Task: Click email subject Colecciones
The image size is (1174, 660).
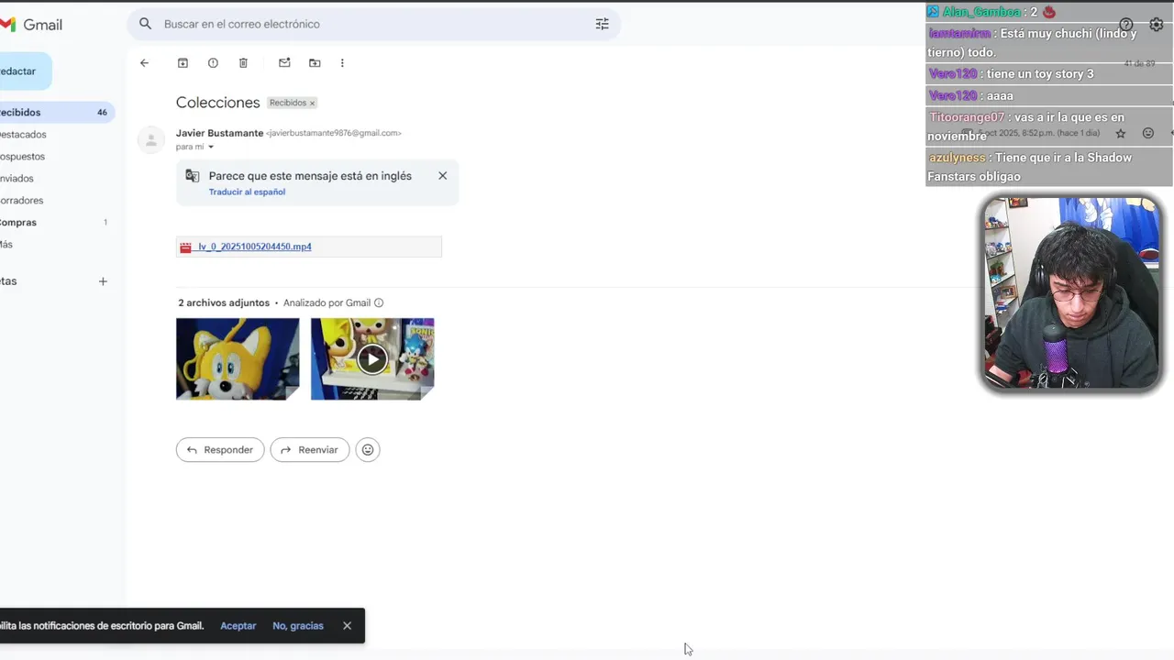Action: click(x=218, y=103)
